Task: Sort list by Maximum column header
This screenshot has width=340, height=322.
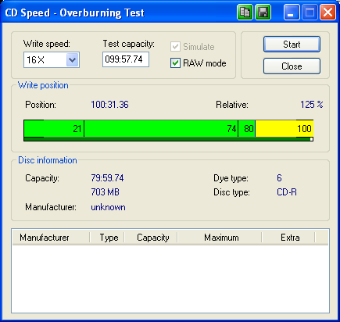Action: tap(220, 238)
